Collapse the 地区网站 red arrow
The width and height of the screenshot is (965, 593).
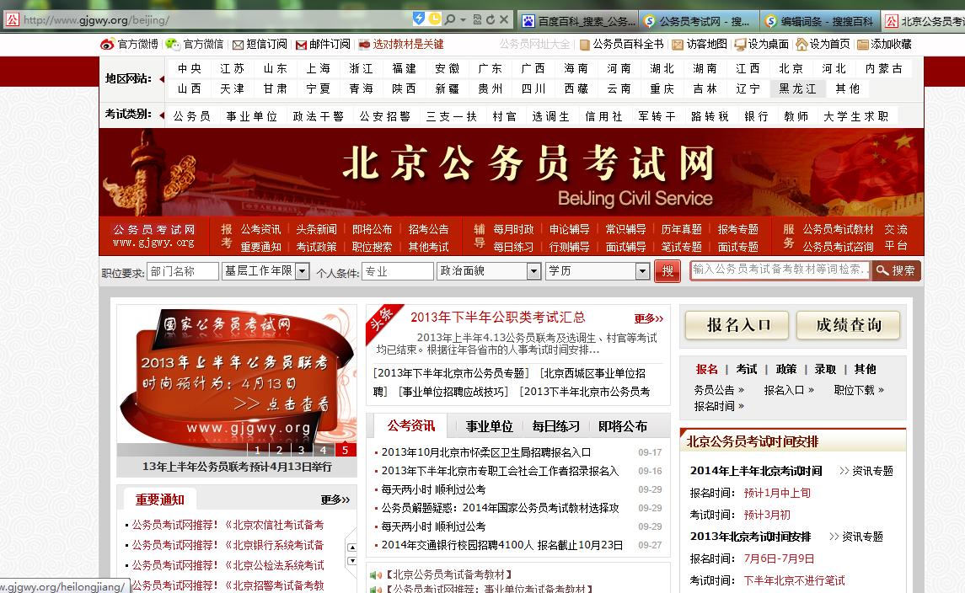coord(162,78)
